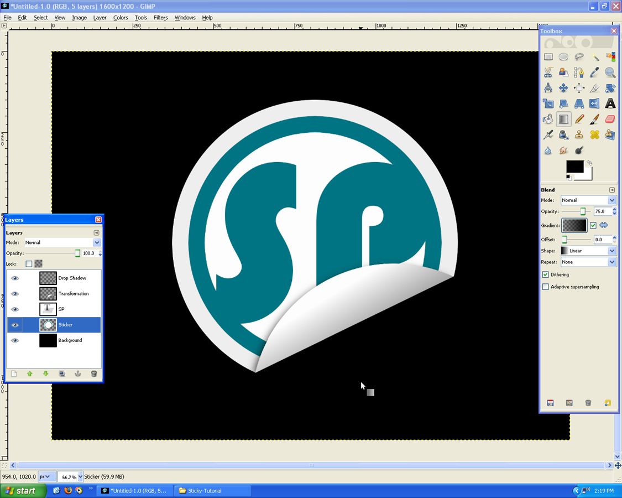Create a new layer in Layers
This screenshot has height=498, width=622.
click(x=14, y=373)
